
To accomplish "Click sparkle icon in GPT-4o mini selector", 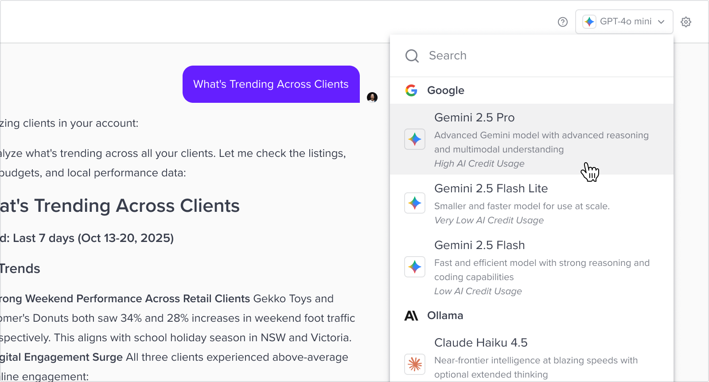I will click(589, 22).
